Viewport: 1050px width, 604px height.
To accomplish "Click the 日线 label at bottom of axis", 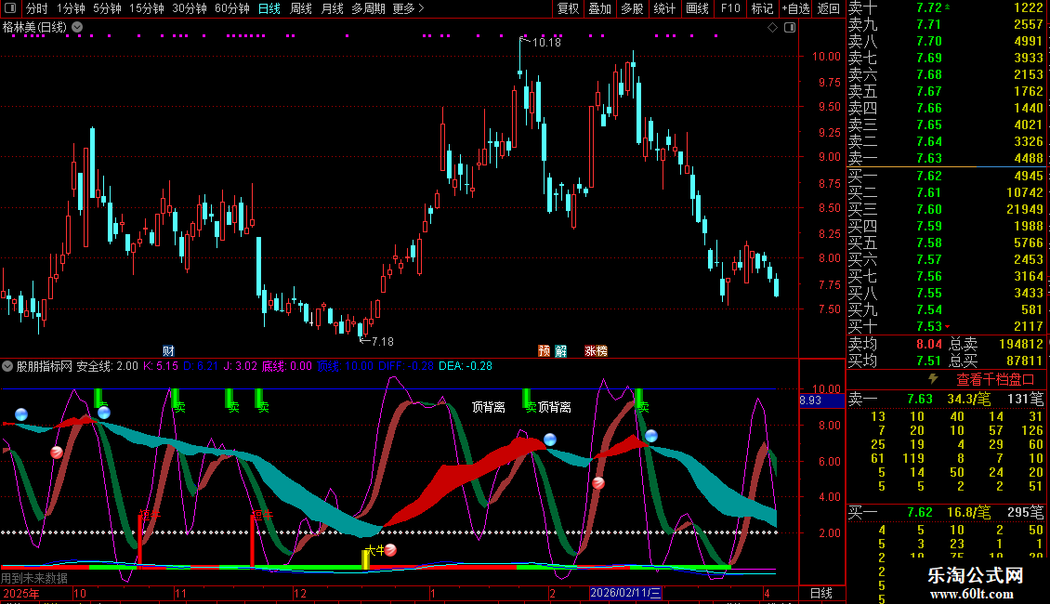I will coord(821,593).
